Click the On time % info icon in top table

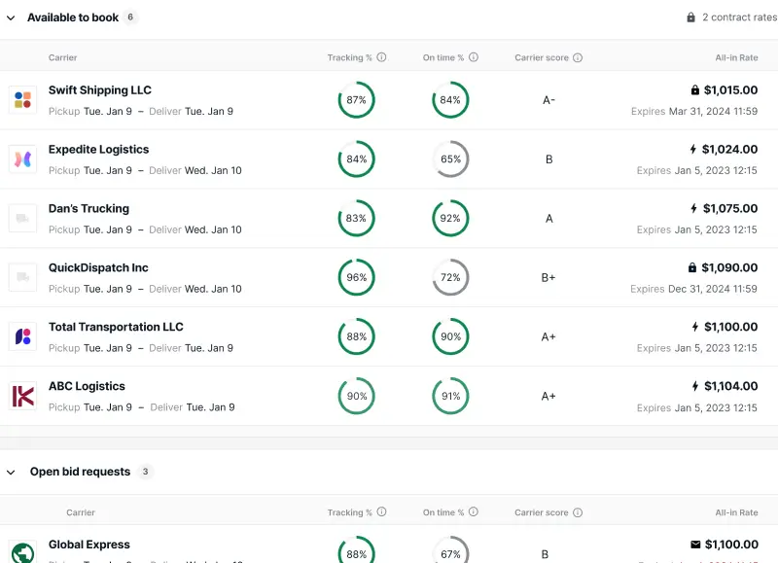474,57
